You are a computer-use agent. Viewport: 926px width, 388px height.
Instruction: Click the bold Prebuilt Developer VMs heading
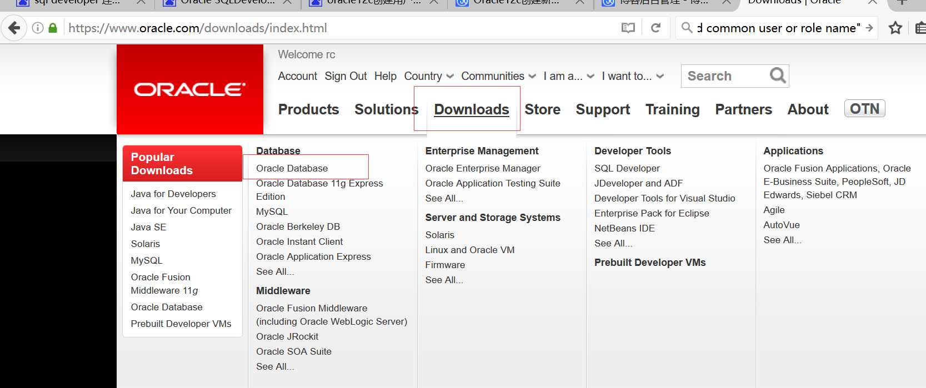pyautogui.click(x=650, y=263)
